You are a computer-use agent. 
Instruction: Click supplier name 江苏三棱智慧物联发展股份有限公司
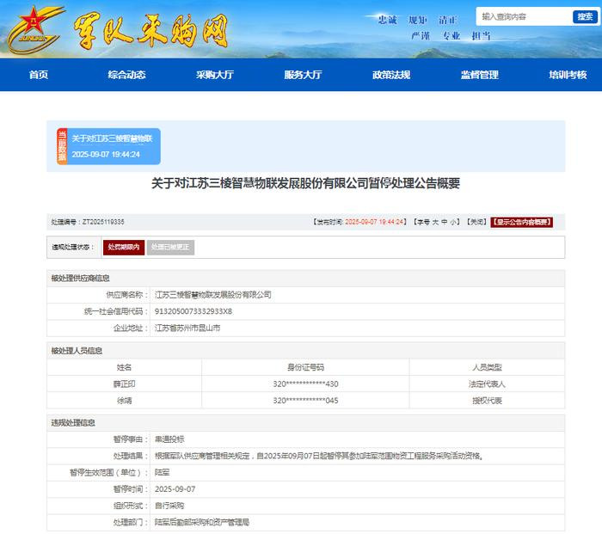[x=213, y=295]
